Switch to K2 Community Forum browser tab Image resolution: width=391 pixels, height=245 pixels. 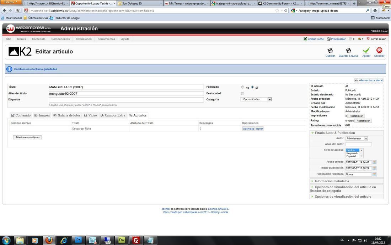click(x=280, y=4)
